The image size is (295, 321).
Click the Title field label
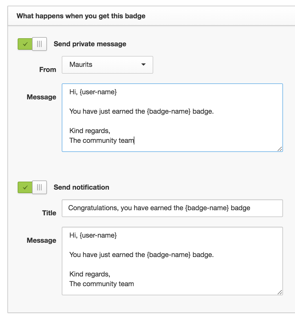(x=49, y=213)
